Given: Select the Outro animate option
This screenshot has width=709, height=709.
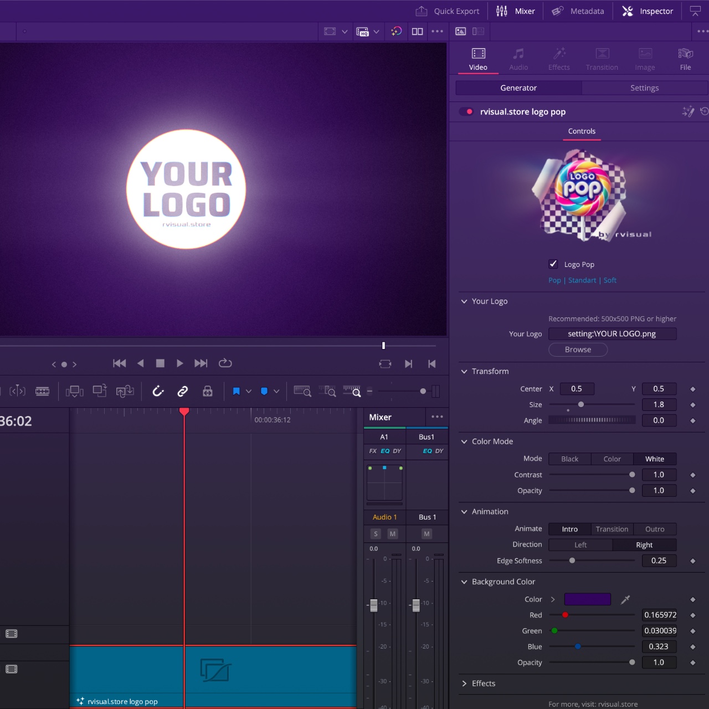Looking at the screenshot, I should tap(654, 529).
